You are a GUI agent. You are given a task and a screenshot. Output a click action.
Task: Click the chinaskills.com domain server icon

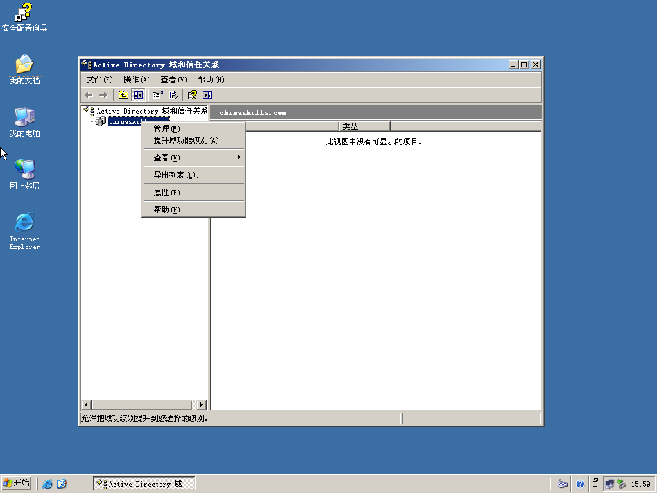point(101,121)
